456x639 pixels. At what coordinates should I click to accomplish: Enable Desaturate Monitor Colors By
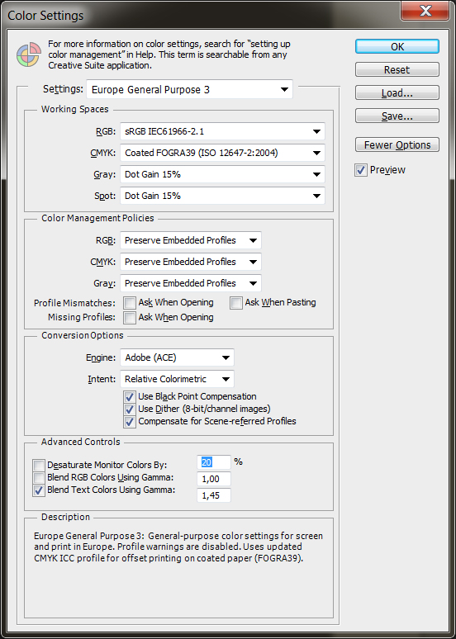[x=39, y=465]
